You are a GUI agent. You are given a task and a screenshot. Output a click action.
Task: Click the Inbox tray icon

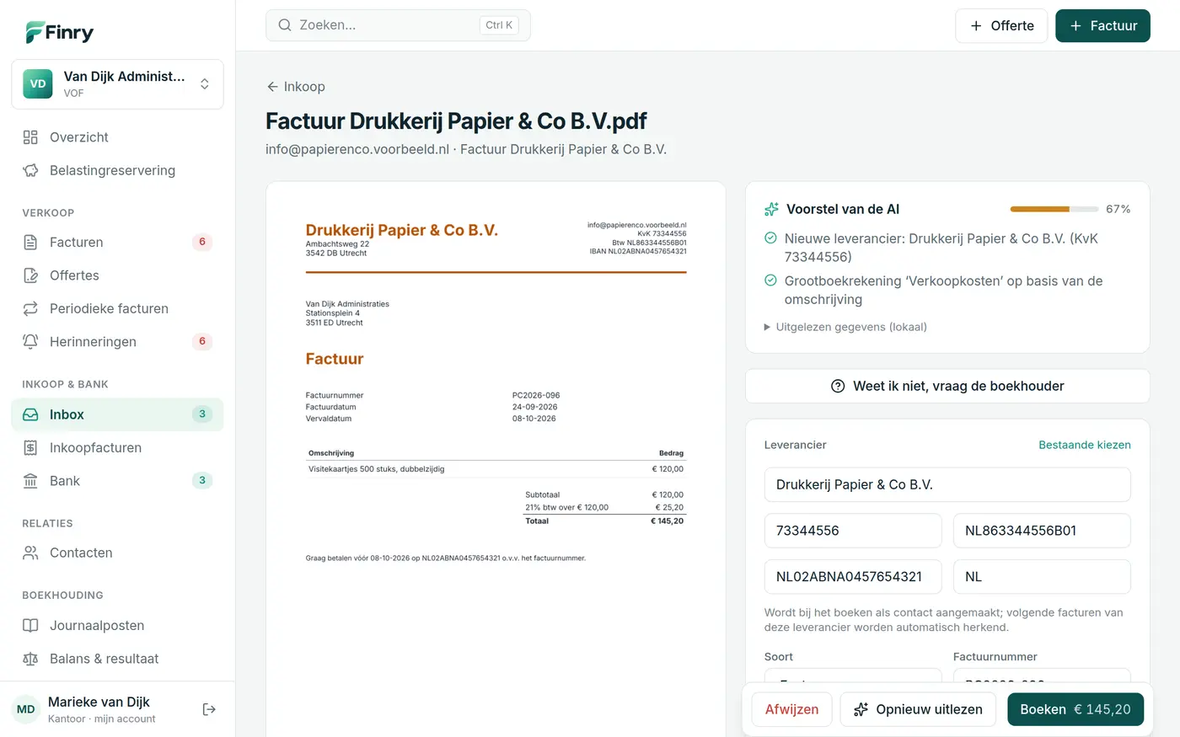(x=30, y=414)
